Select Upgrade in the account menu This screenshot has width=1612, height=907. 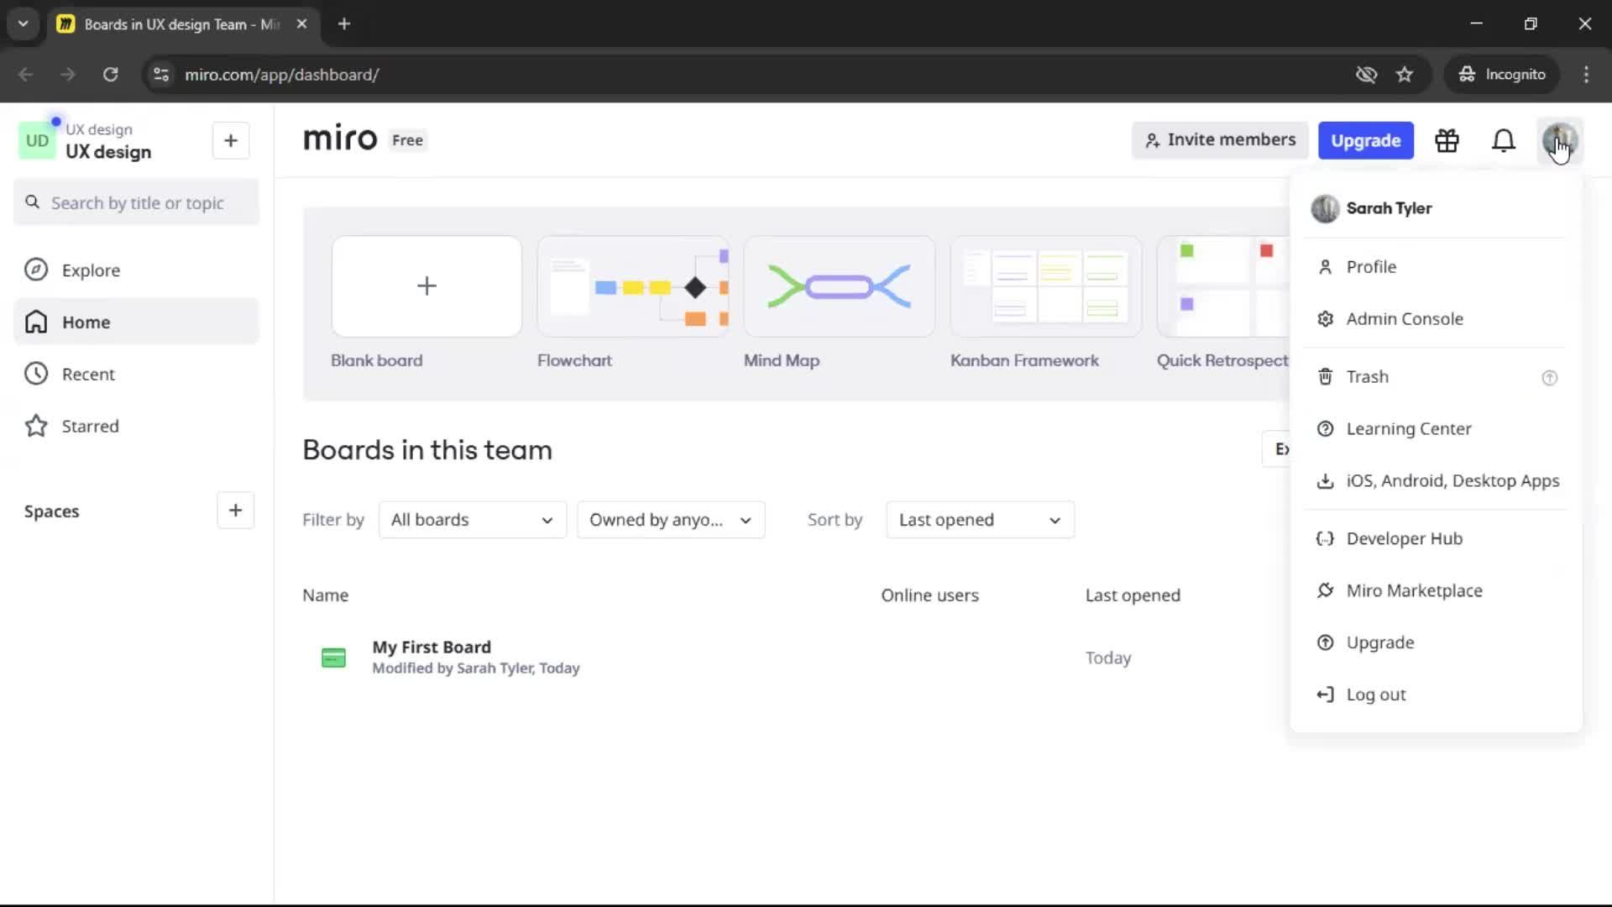(x=1436, y=643)
